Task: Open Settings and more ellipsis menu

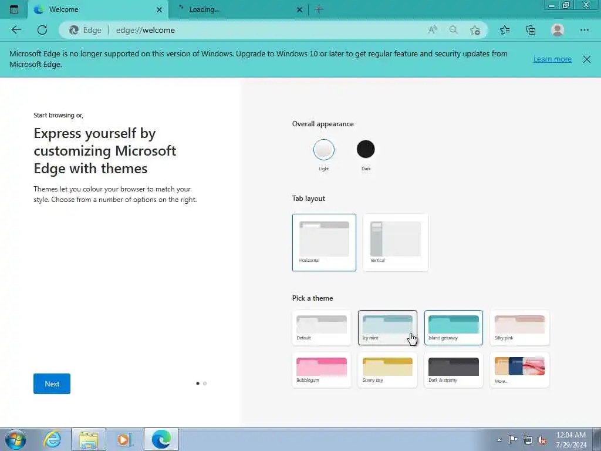Action: tap(584, 30)
